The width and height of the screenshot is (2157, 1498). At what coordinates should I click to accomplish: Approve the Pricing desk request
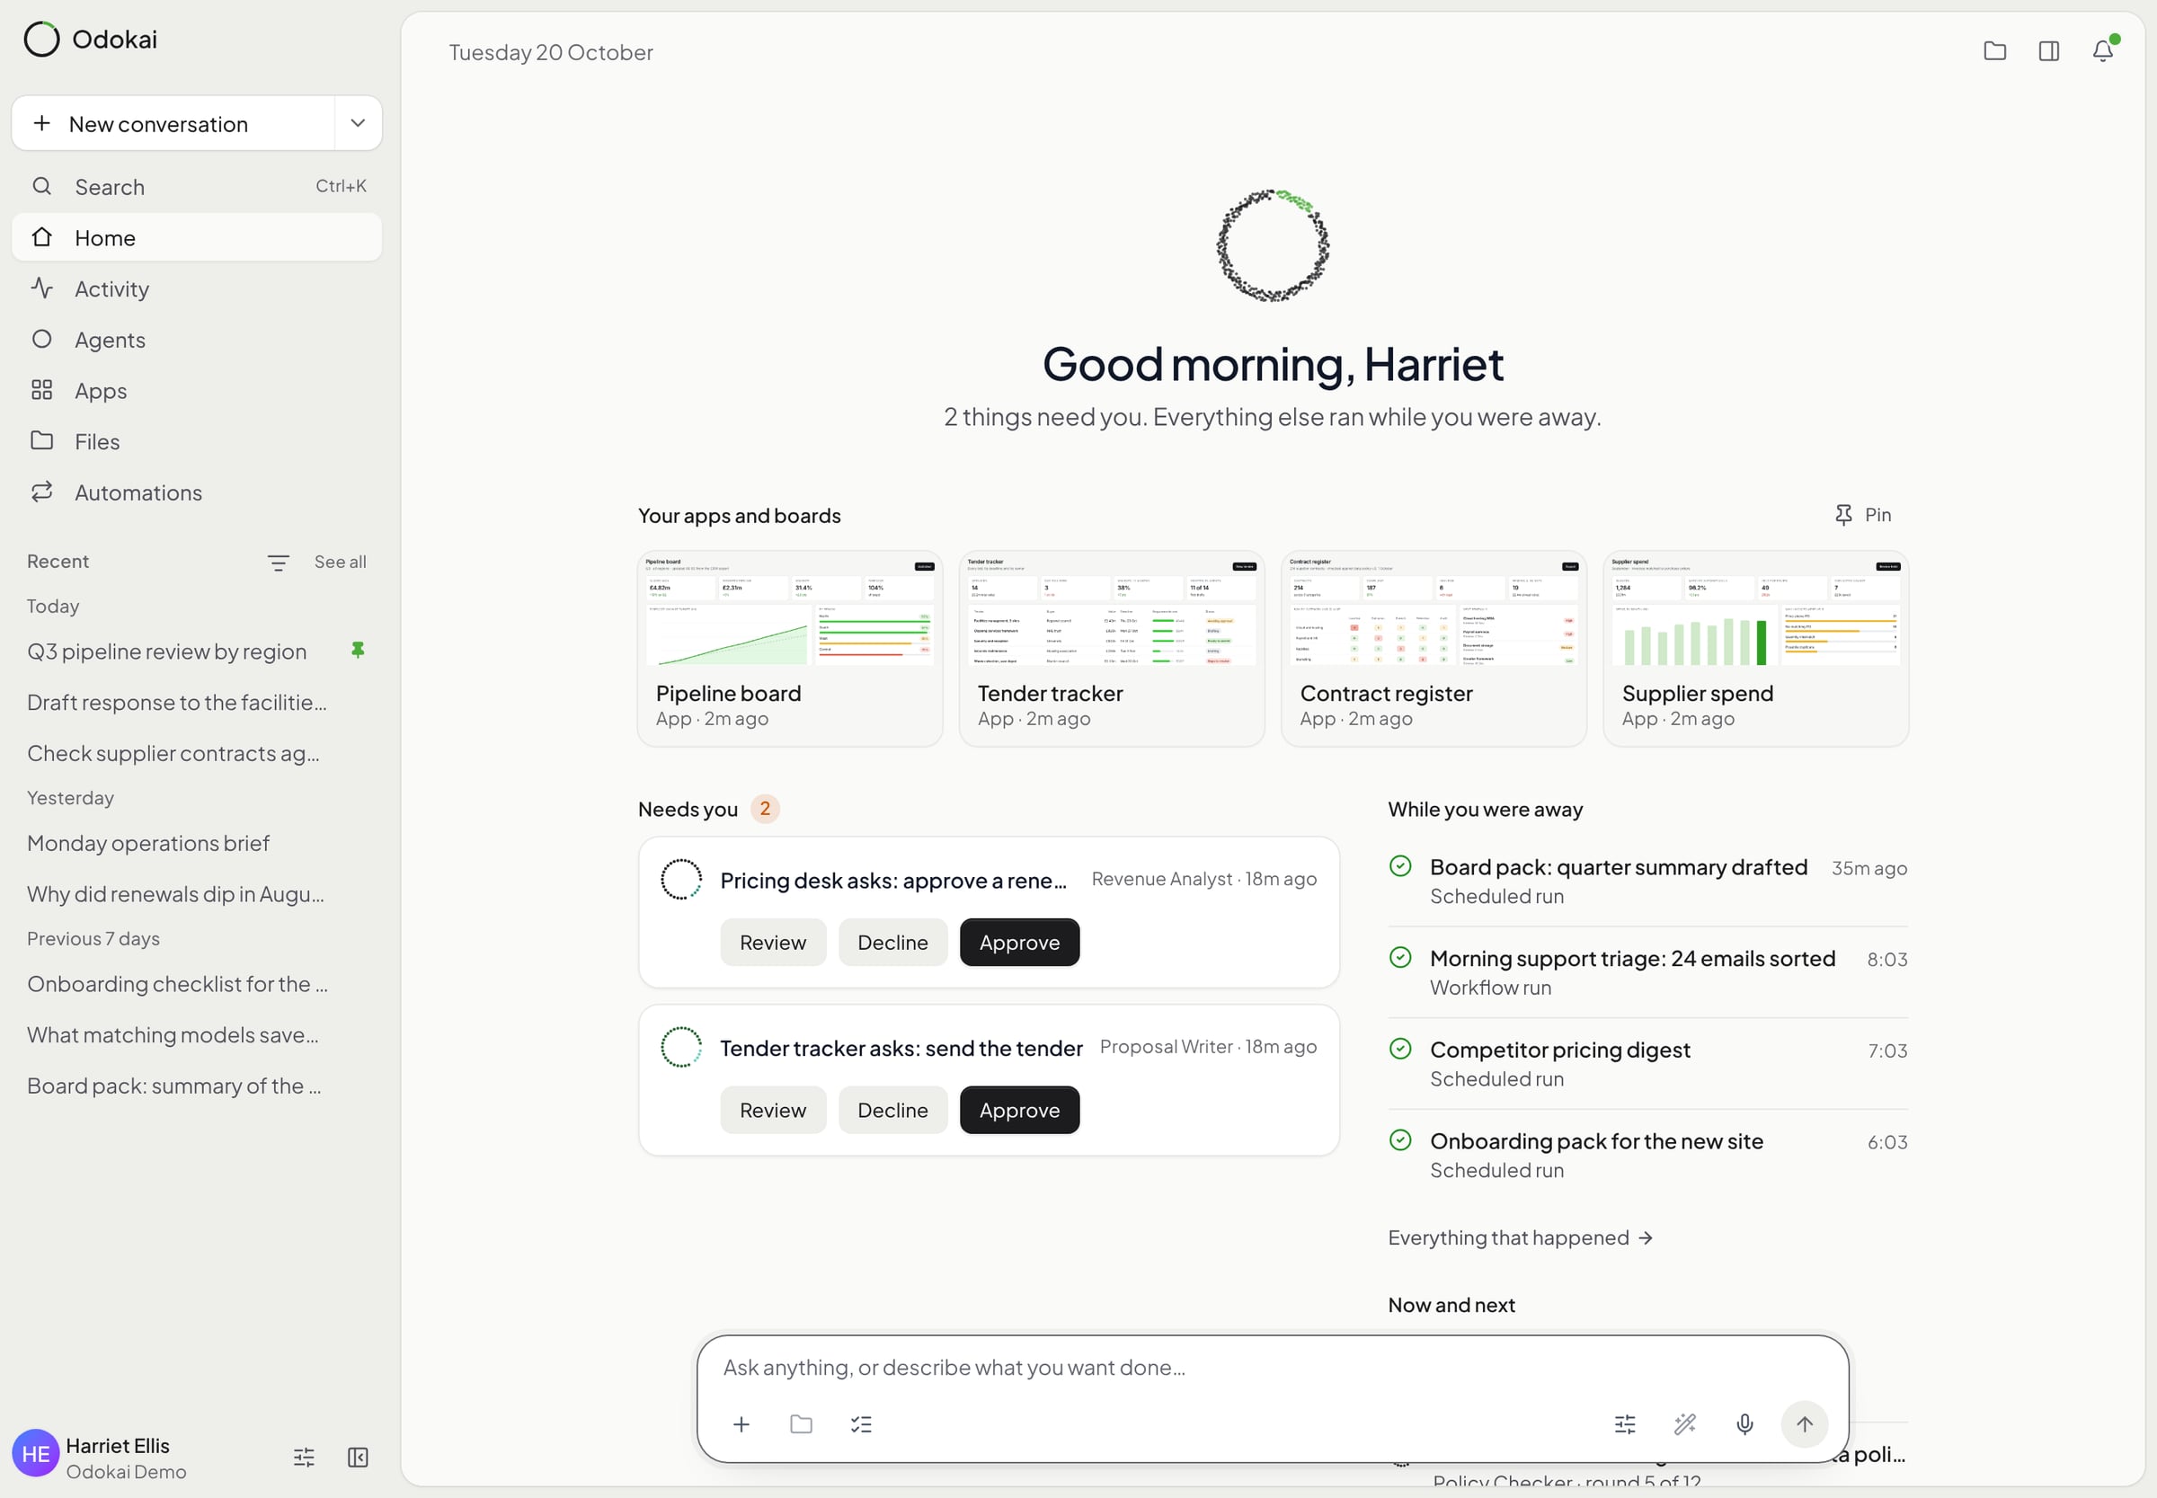[1019, 942]
